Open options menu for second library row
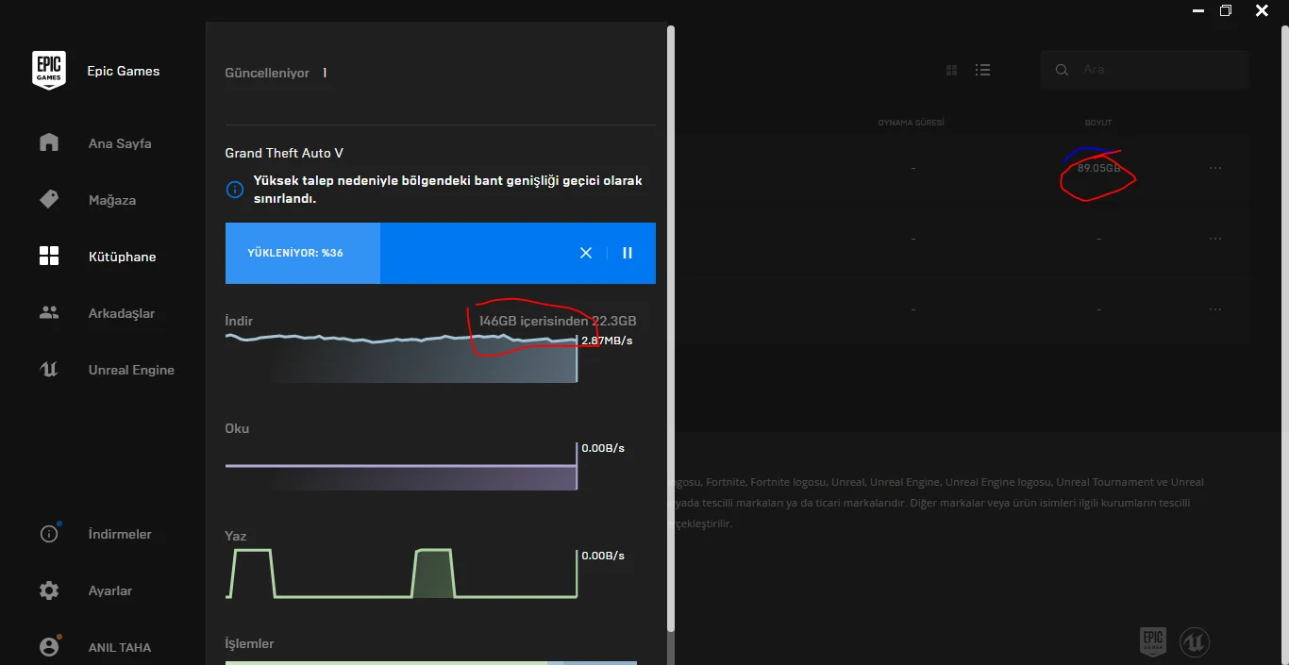This screenshot has width=1289, height=665. click(1215, 239)
